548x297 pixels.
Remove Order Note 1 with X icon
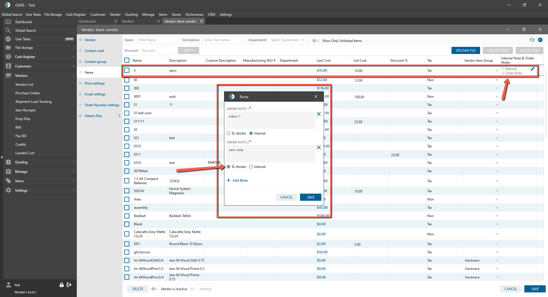tap(319, 114)
